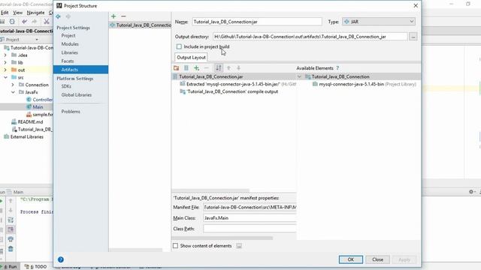Screen dimensions: 481x270
Task: Click the Apply button
Action: 404,259
